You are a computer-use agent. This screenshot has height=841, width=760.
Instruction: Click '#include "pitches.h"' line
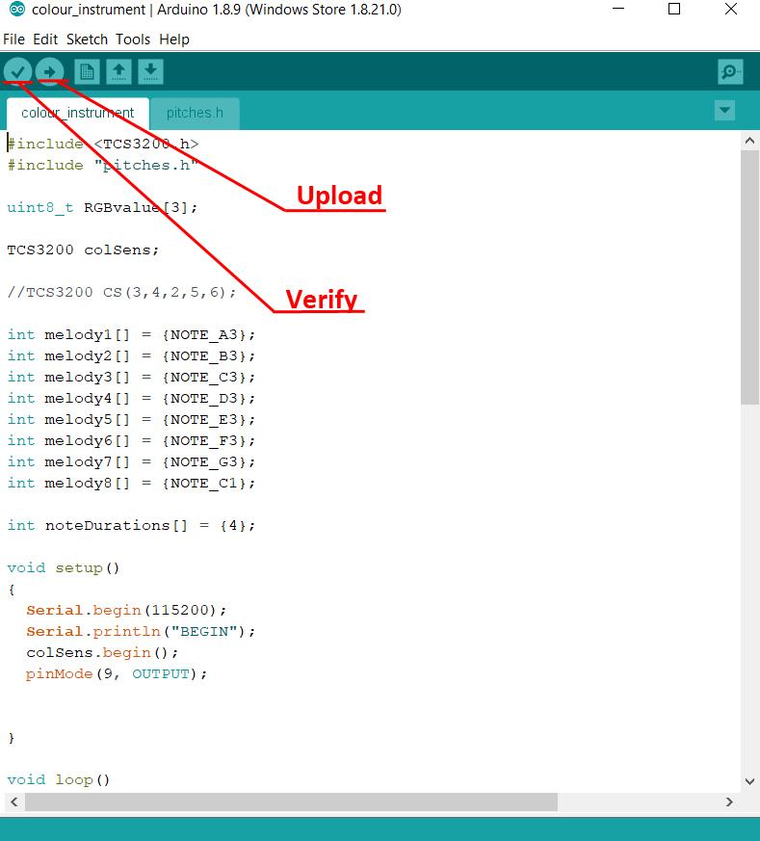click(102, 165)
